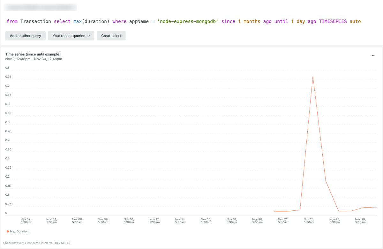Open the chart options ellipsis menu
383x249 pixels.
pos(373,55)
